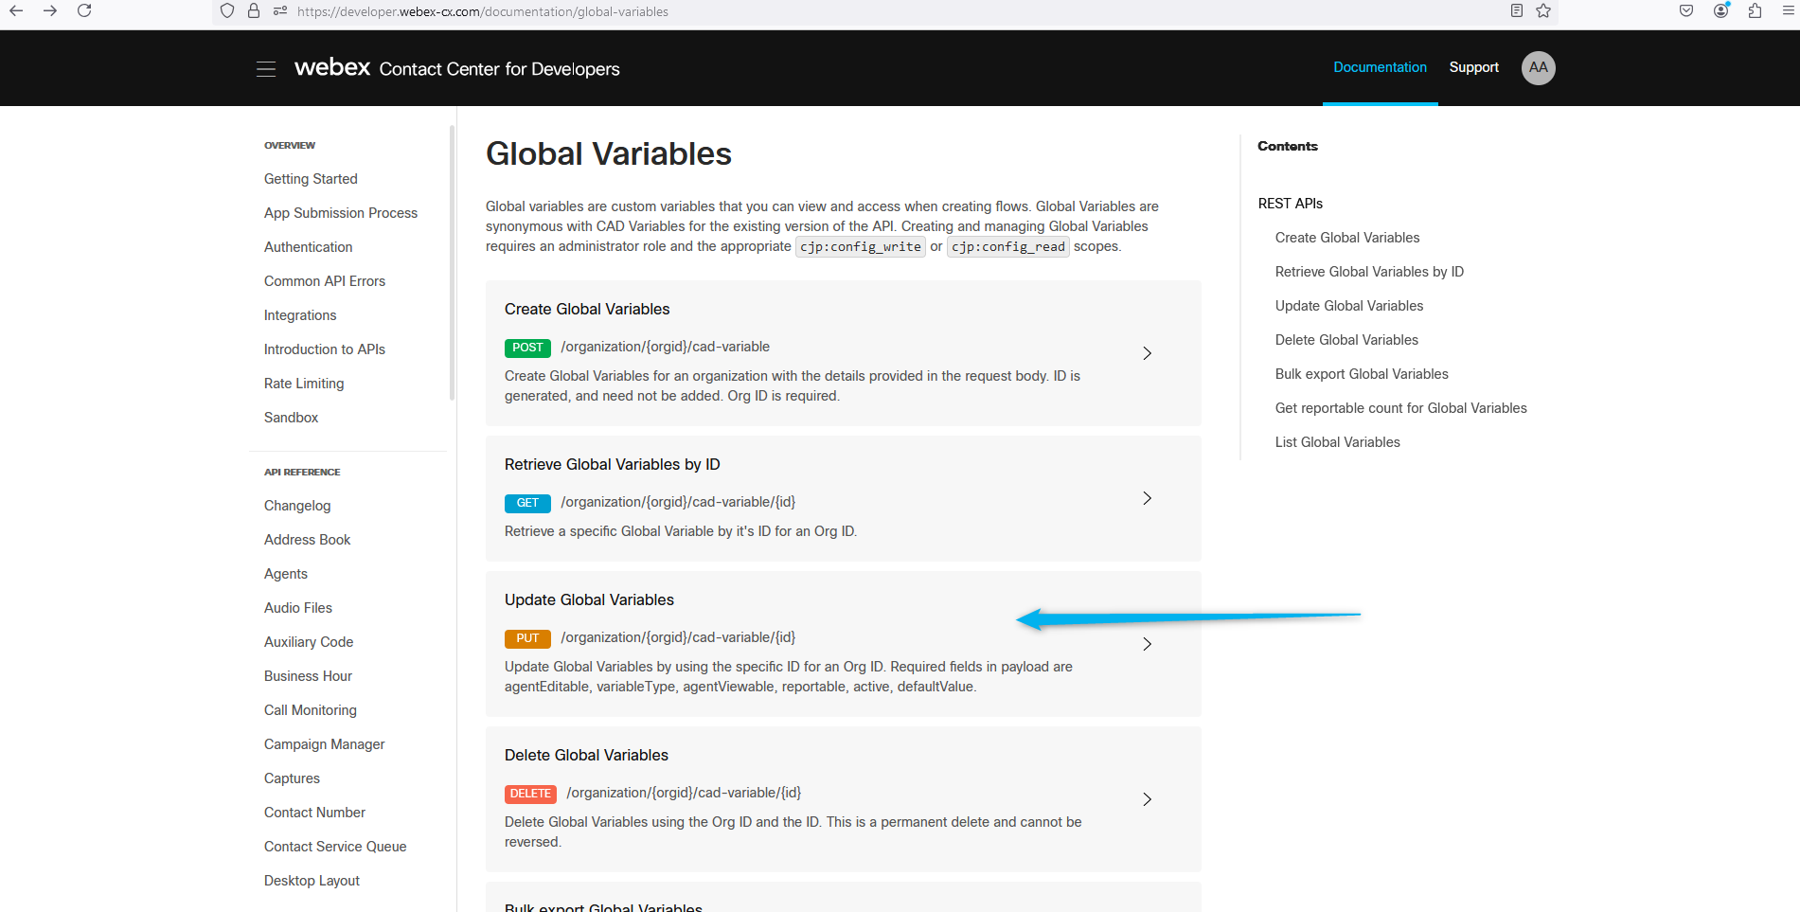Jump to Retrieve Global Variables by ID in Contents

(1369, 272)
